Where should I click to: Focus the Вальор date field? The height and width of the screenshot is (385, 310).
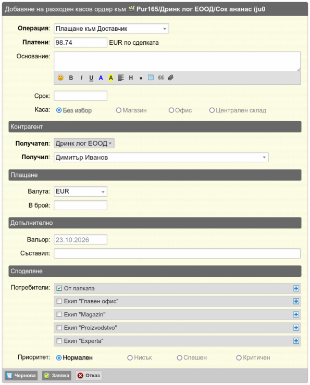pos(80,240)
